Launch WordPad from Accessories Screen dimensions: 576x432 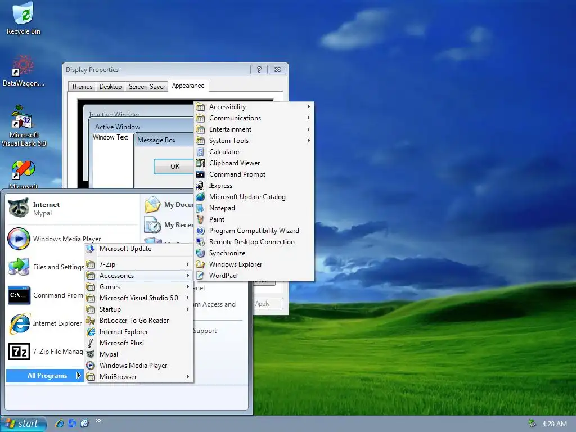click(254, 276)
